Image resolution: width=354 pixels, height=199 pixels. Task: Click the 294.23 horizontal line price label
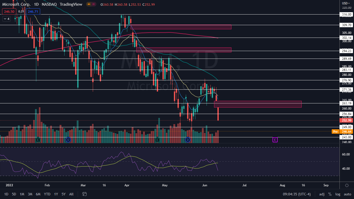[x=346, y=51]
